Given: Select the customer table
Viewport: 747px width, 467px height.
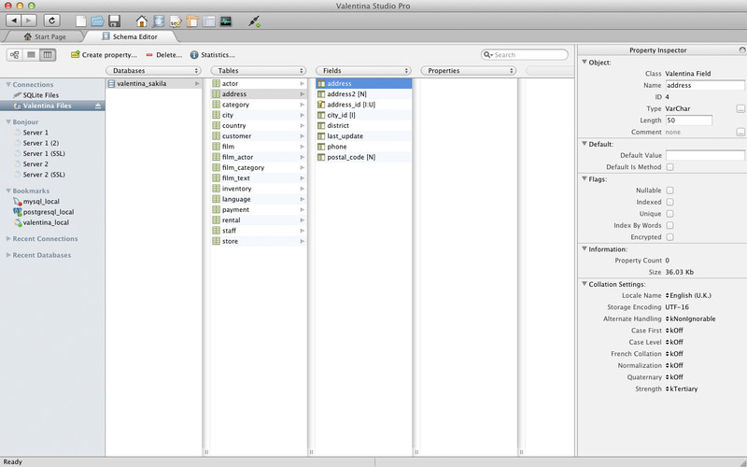Looking at the screenshot, I should pyautogui.click(x=259, y=136).
